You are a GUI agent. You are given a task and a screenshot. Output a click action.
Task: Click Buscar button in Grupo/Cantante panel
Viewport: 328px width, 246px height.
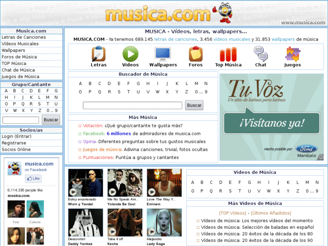click(51, 120)
